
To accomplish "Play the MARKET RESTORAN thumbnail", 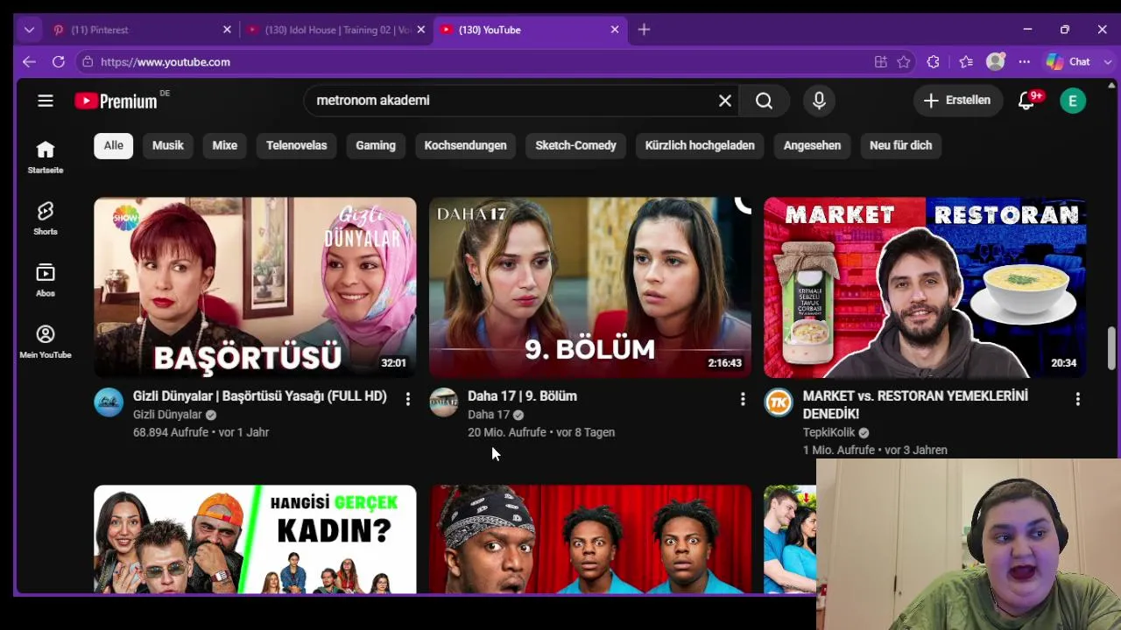I will pos(925,288).
